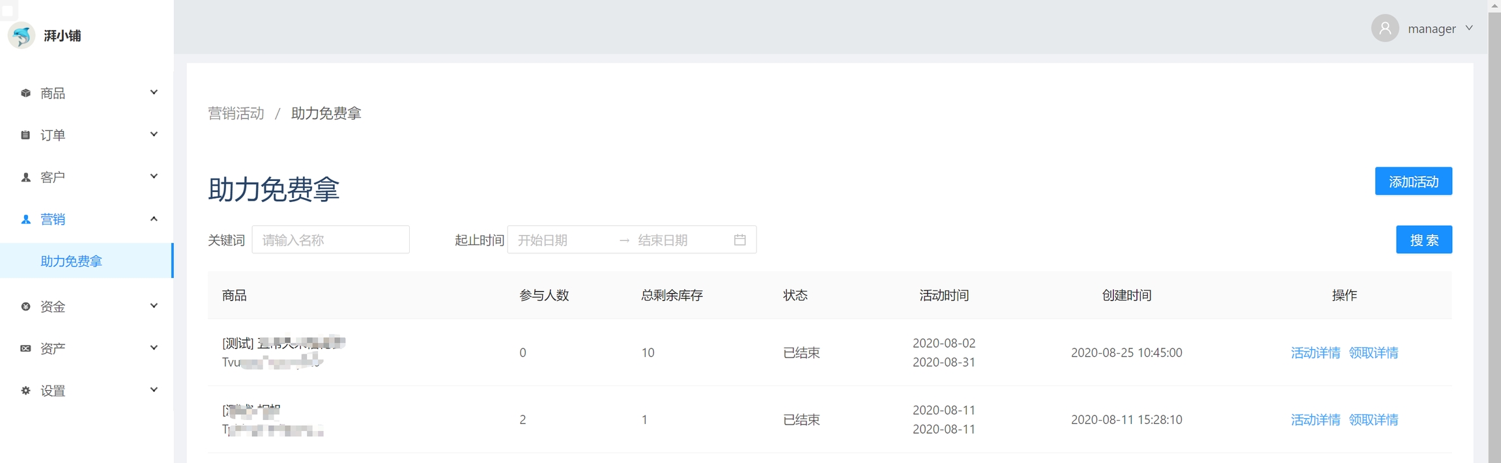Expand the 商品 menu chevron
Viewport: 1501px width, 463px height.
(154, 92)
